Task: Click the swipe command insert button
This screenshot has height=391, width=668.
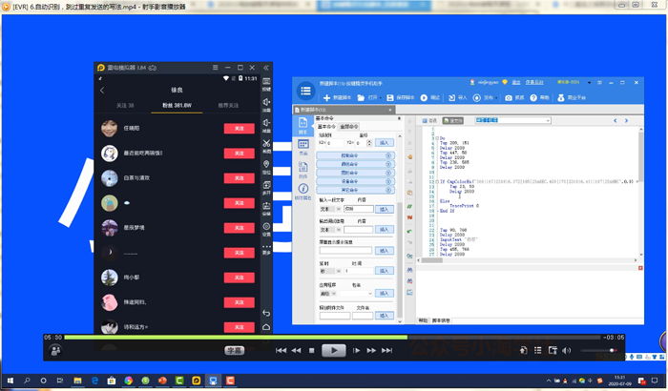Action: point(385,143)
